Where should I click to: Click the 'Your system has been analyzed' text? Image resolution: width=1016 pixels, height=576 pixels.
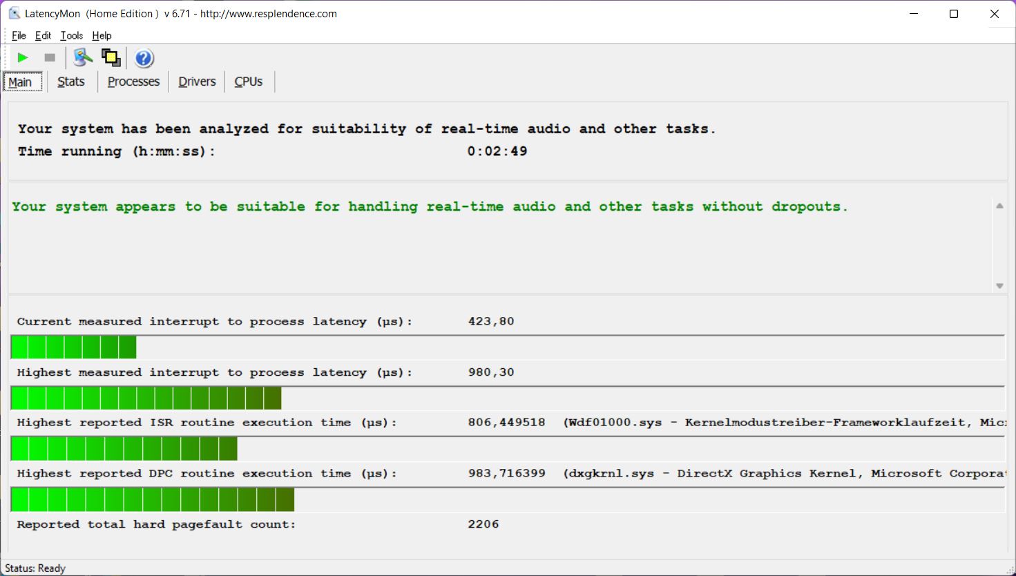367,129
